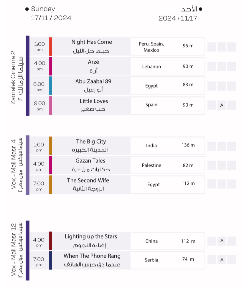
Task: Select the Gazan Tales film title
Action: tap(90, 161)
